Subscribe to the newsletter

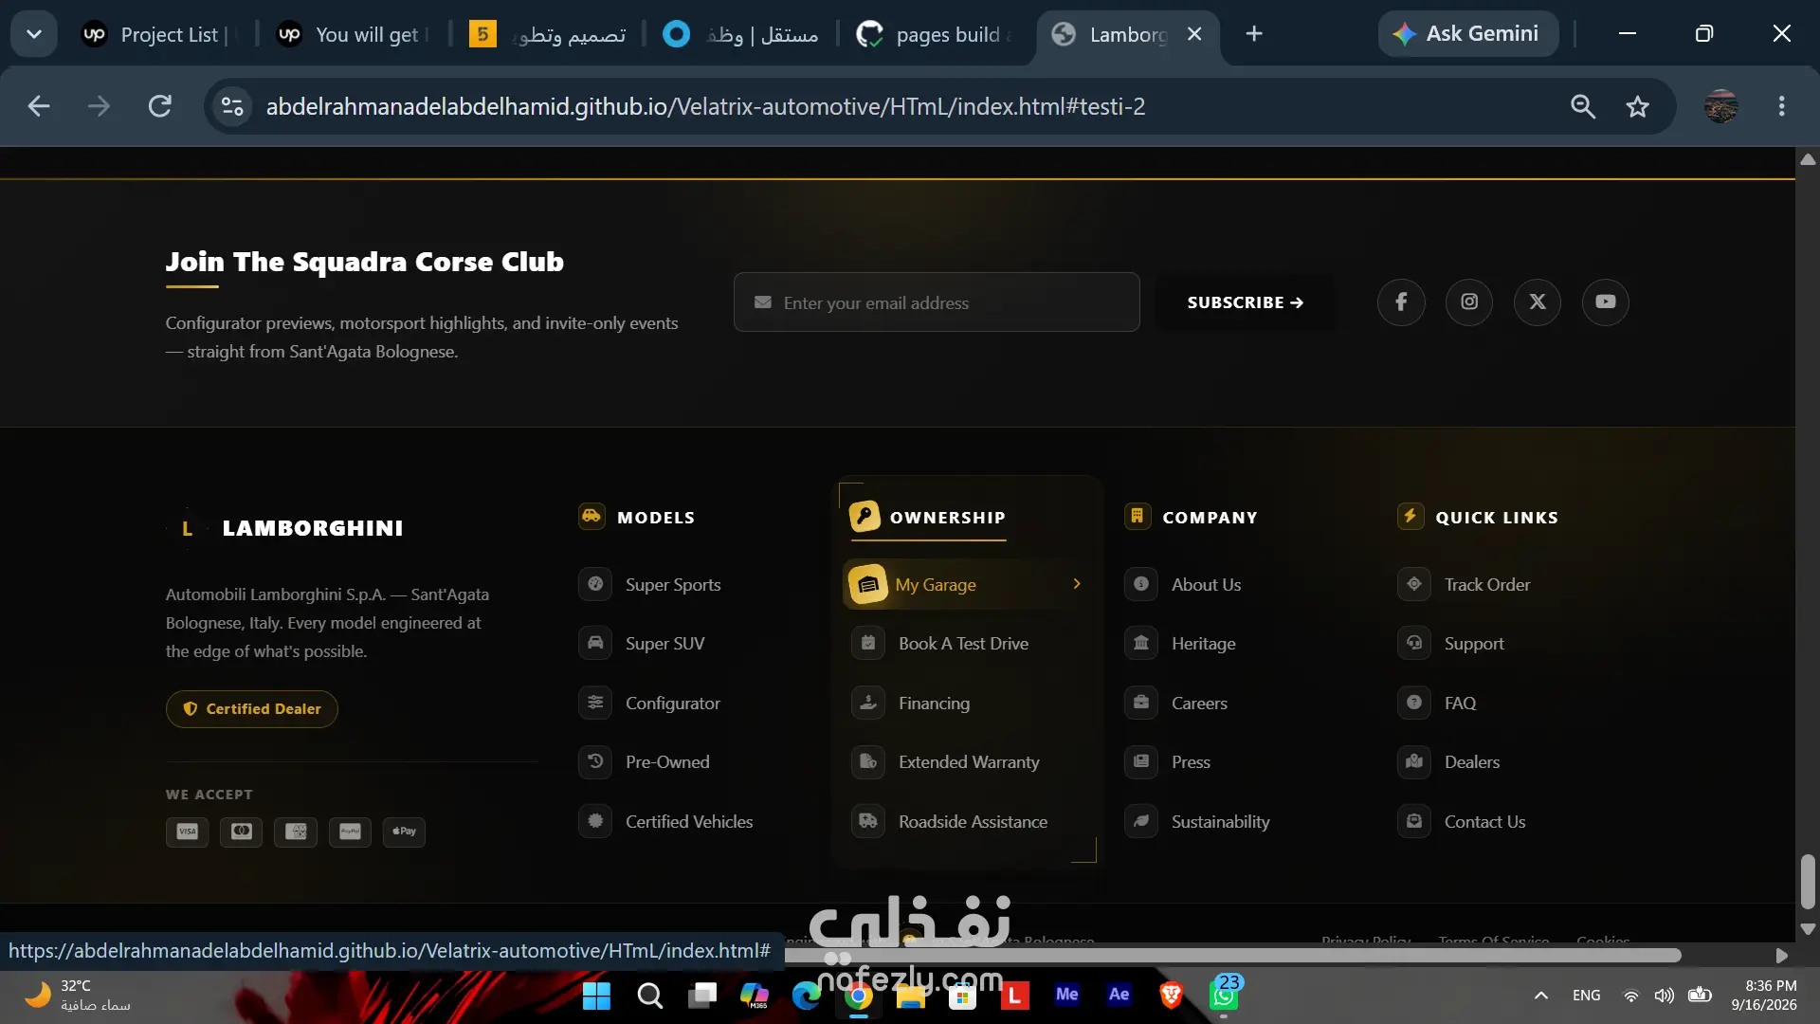coord(1246,302)
